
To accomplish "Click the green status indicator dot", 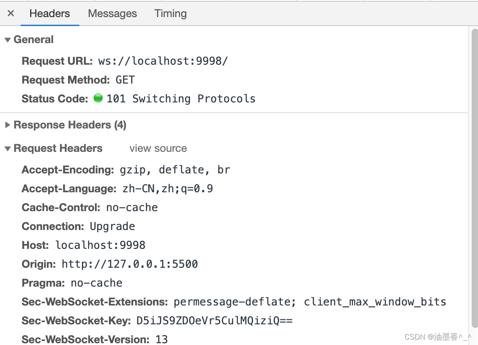I will click(98, 98).
